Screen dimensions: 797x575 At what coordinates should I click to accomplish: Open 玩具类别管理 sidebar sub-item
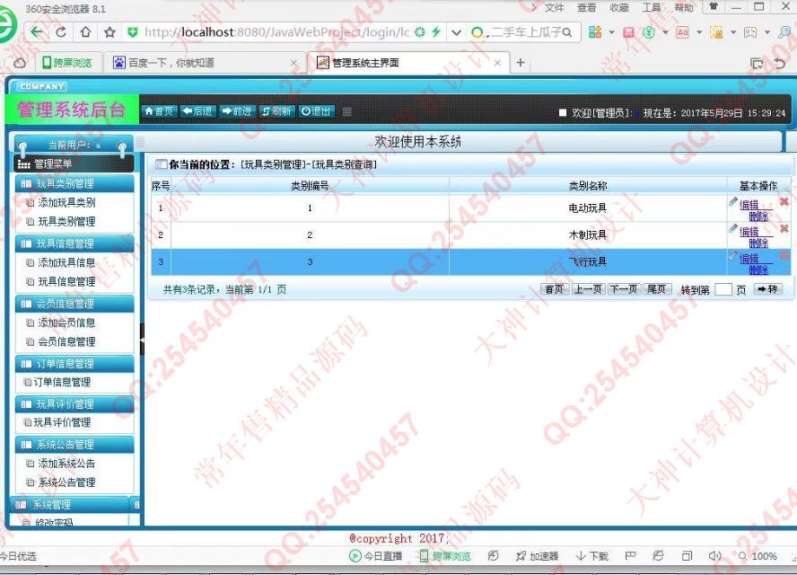[x=66, y=221]
